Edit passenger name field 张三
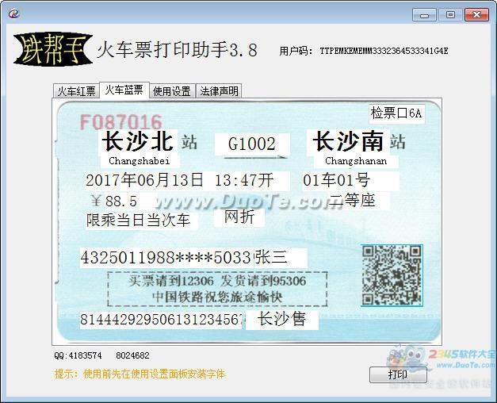497x403 pixels. [281, 257]
